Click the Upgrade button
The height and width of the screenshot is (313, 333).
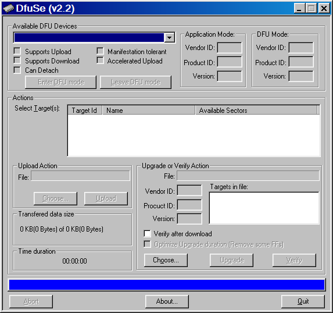[x=231, y=260]
